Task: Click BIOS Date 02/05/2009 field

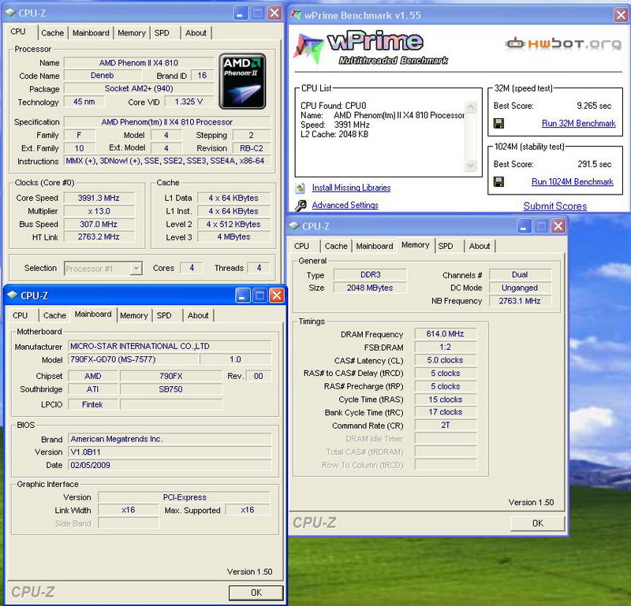Action: [x=170, y=465]
